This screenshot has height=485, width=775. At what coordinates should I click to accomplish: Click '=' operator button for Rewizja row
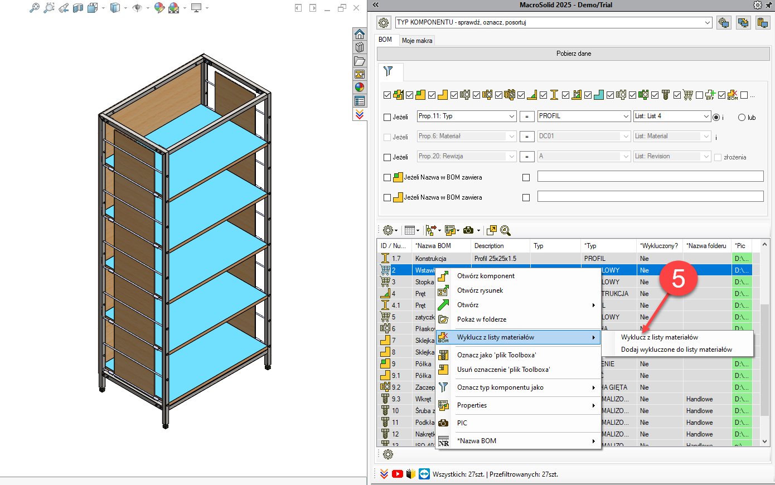[x=527, y=157]
